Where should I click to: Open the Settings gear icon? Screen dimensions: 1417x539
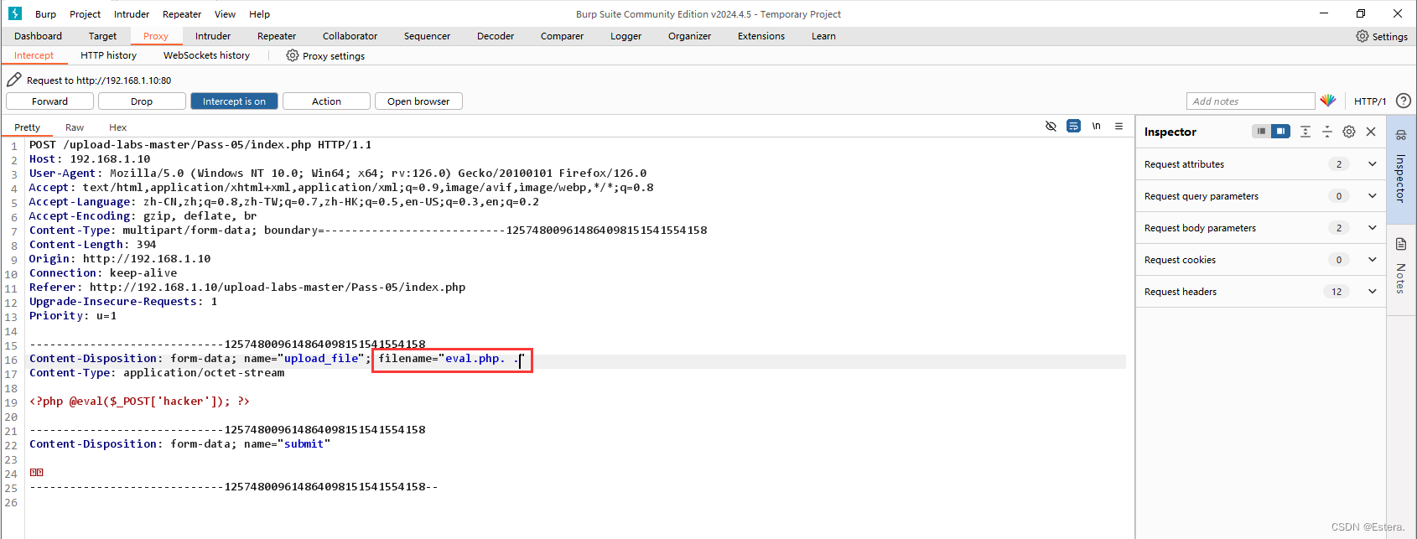click(x=1362, y=36)
